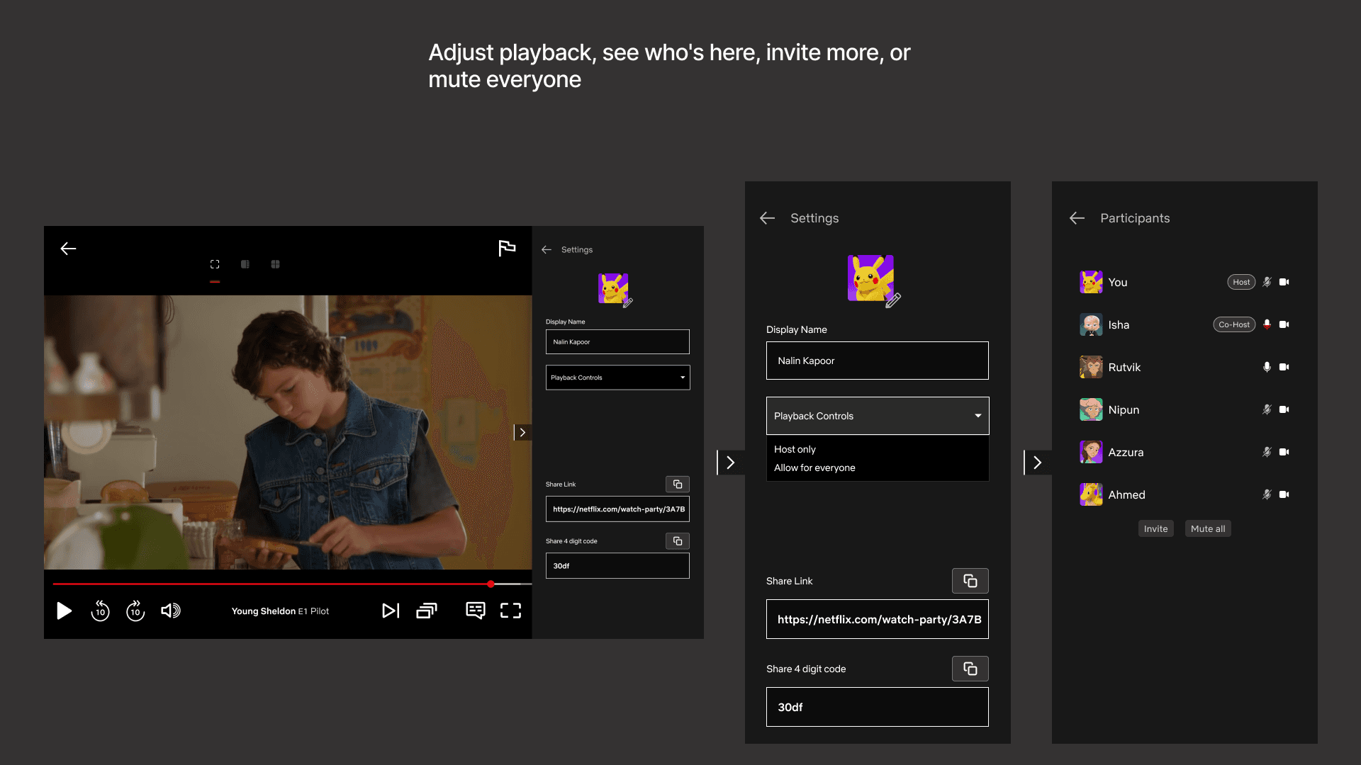Skip to next episode

coord(391,611)
